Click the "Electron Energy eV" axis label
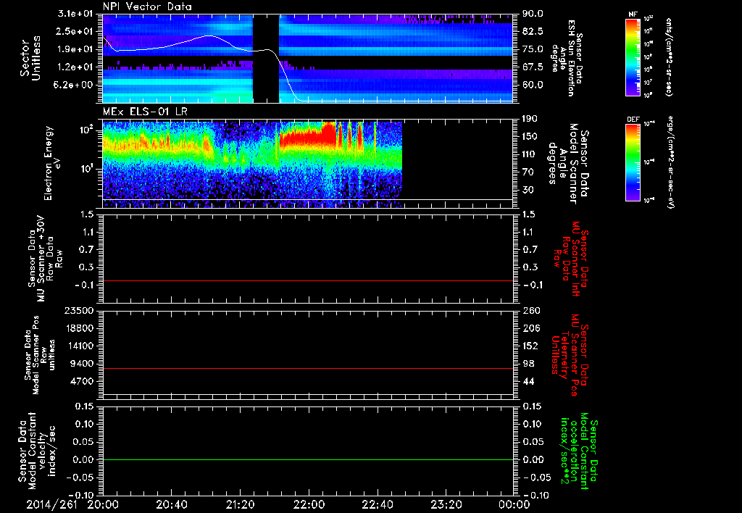Screen dimensions: 742x513 53,163
